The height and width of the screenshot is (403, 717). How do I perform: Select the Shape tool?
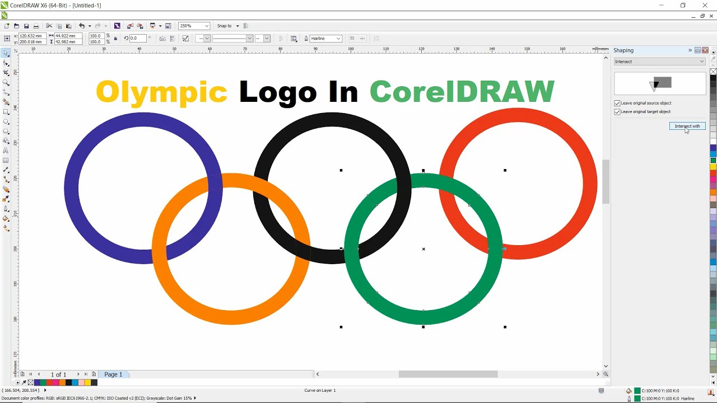click(6, 63)
